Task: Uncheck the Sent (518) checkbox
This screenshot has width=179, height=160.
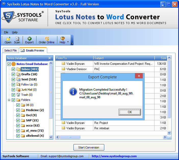Action: tap(13, 79)
